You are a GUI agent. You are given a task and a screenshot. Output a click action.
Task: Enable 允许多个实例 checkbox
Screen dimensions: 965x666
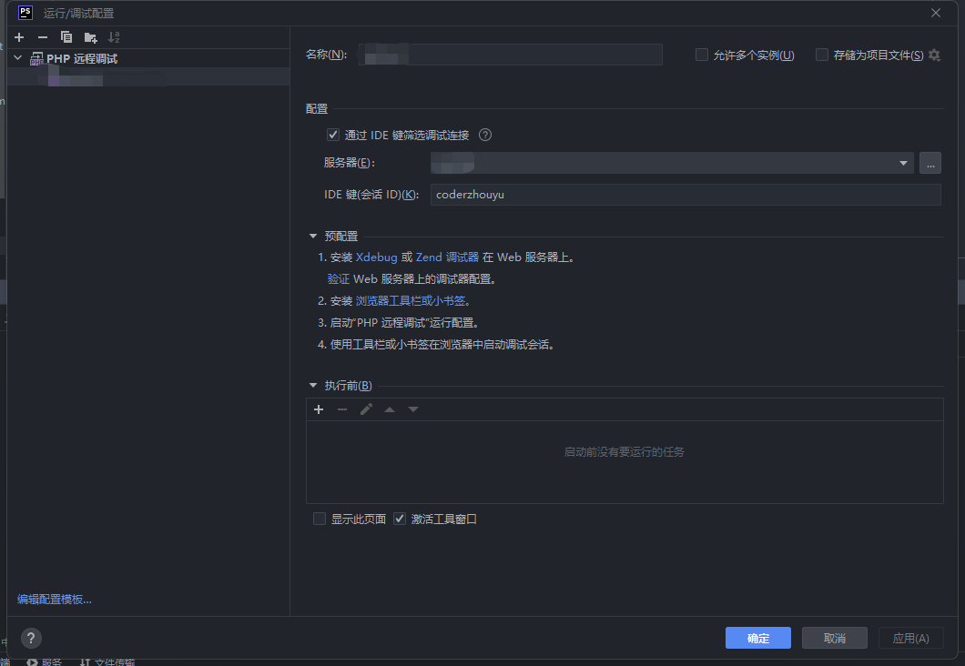click(702, 55)
